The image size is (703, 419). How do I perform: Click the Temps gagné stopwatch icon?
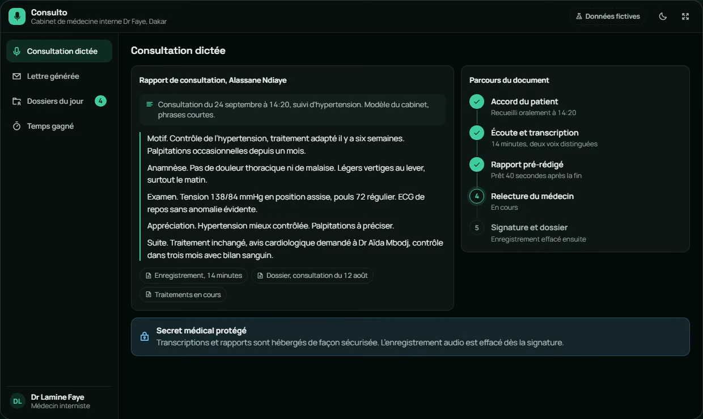16,126
